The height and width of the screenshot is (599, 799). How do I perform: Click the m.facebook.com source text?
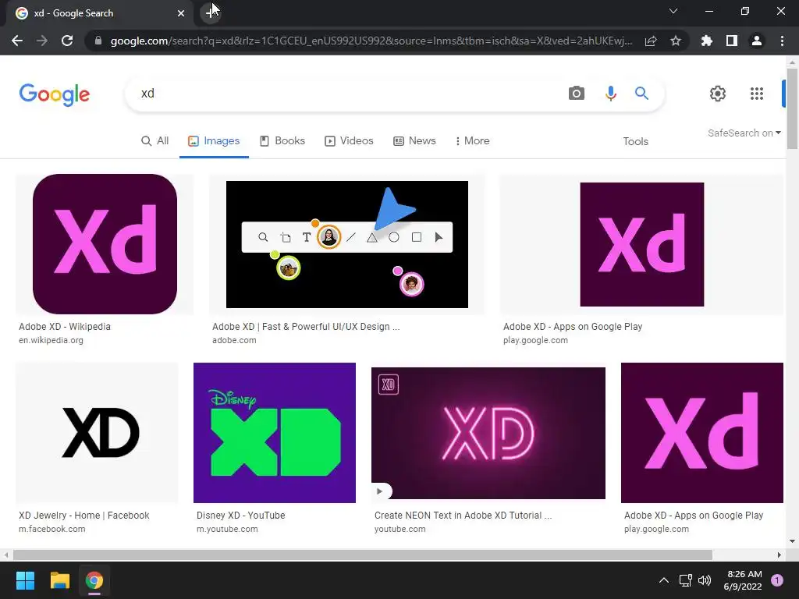click(x=52, y=530)
